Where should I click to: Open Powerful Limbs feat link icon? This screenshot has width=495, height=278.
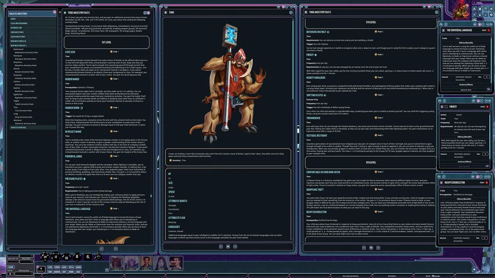(112, 156)
